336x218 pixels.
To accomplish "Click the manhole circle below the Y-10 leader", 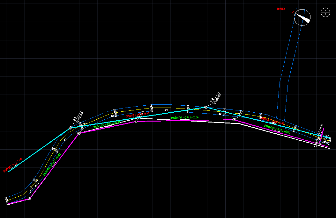I will pos(234,120).
